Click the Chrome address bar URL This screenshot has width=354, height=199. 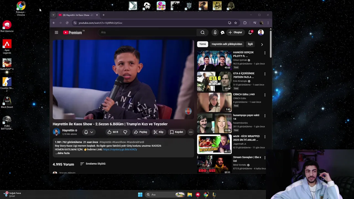click(100, 23)
